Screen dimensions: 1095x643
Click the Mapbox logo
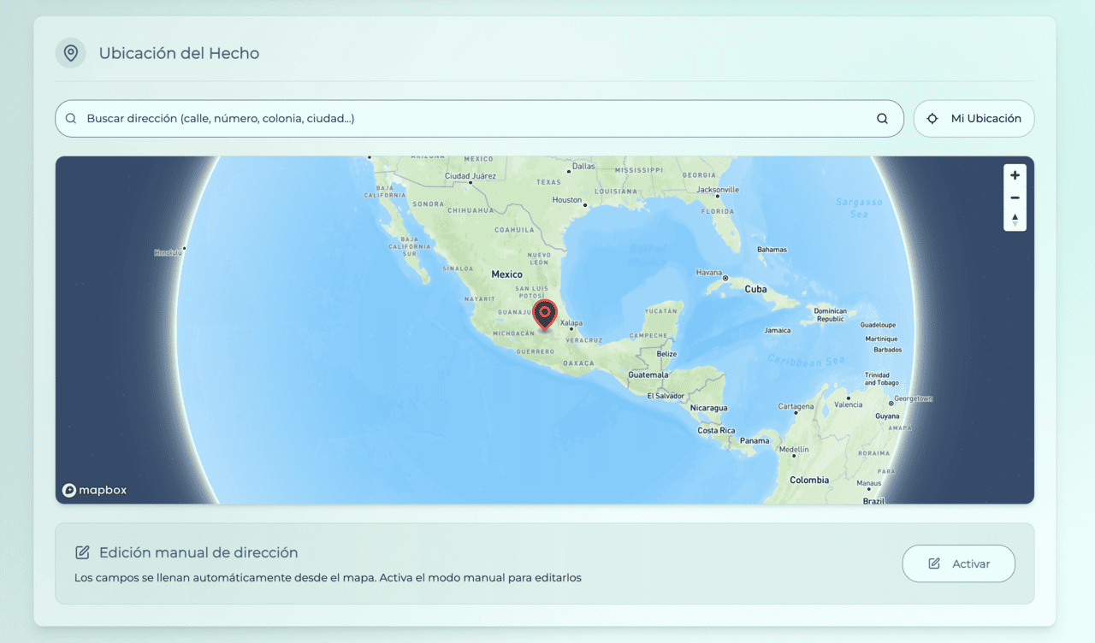pyautogui.click(x=94, y=490)
